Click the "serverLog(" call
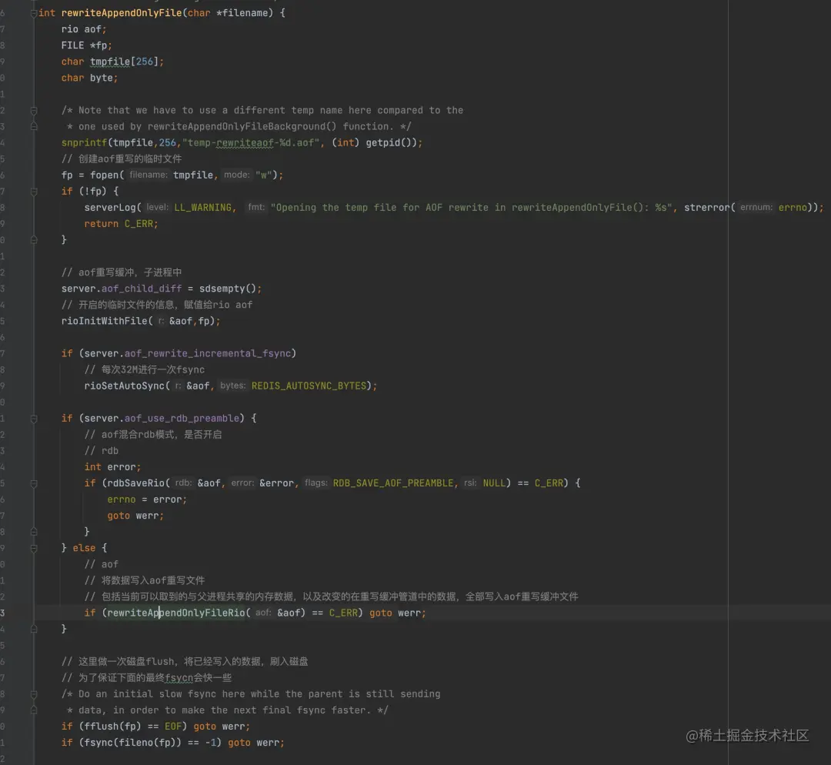Viewport: 831px width, 765px height. click(x=112, y=207)
